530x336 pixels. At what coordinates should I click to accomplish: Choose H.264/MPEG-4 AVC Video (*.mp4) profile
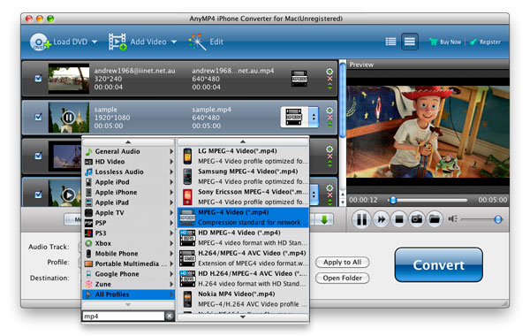(243, 258)
